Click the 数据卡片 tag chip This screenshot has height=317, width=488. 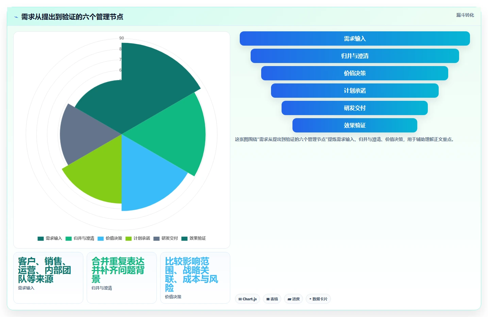(x=318, y=299)
